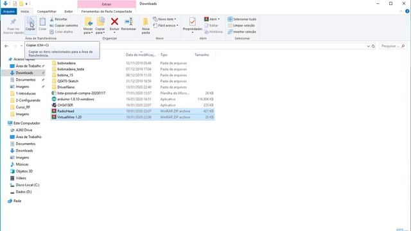Open Fácil acesso dropdown

point(166,26)
